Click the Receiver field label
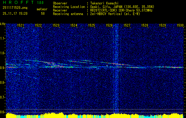 click(60, 10)
